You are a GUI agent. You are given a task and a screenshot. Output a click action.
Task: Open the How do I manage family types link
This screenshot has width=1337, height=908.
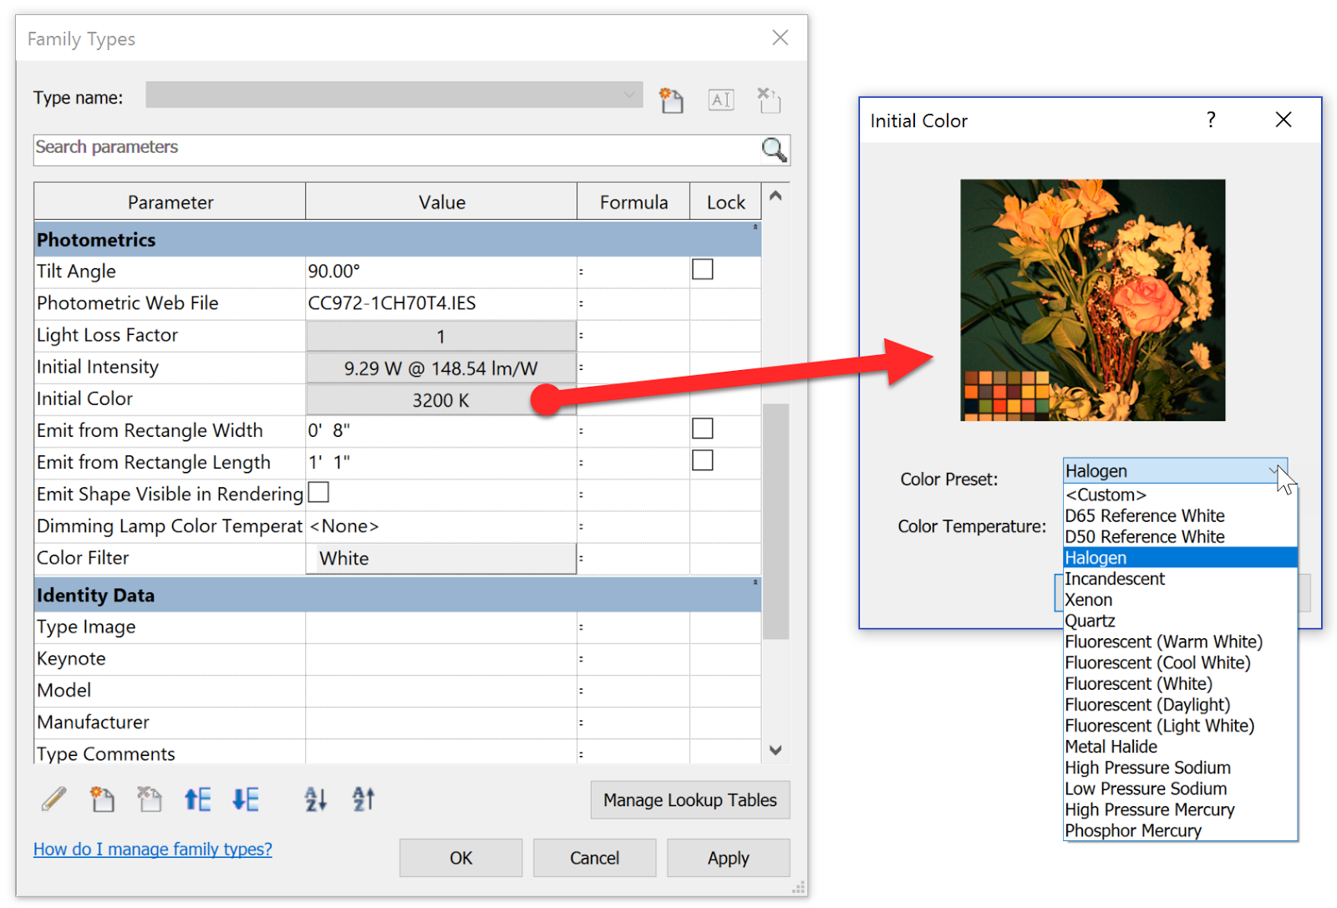152,849
